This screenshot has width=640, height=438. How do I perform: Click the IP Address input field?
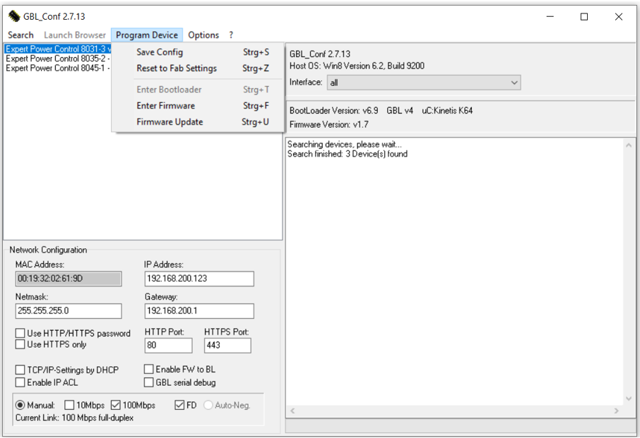198,279
